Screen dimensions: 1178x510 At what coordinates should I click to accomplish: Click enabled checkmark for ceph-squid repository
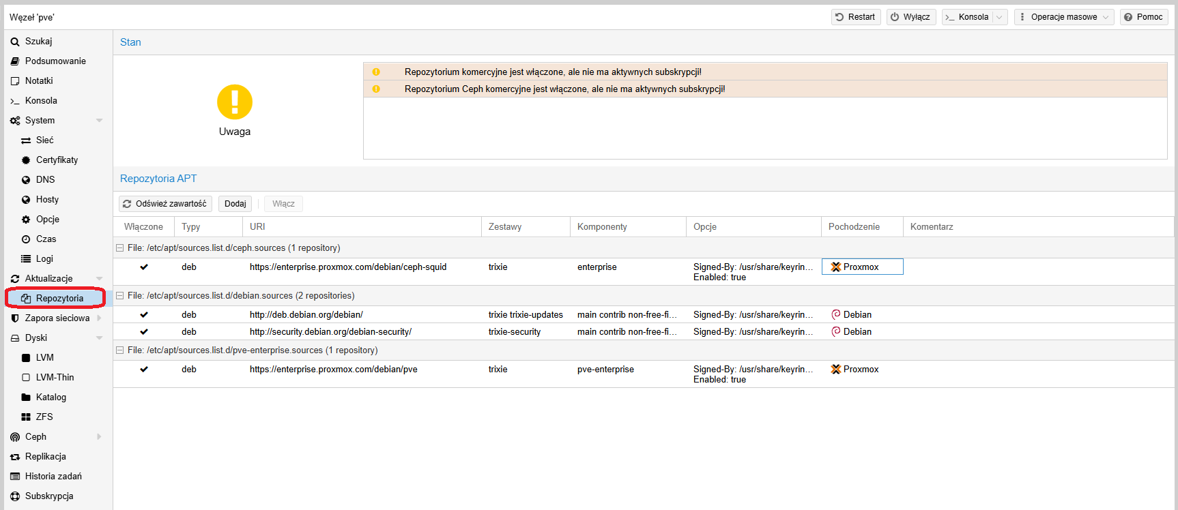[x=144, y=267]
